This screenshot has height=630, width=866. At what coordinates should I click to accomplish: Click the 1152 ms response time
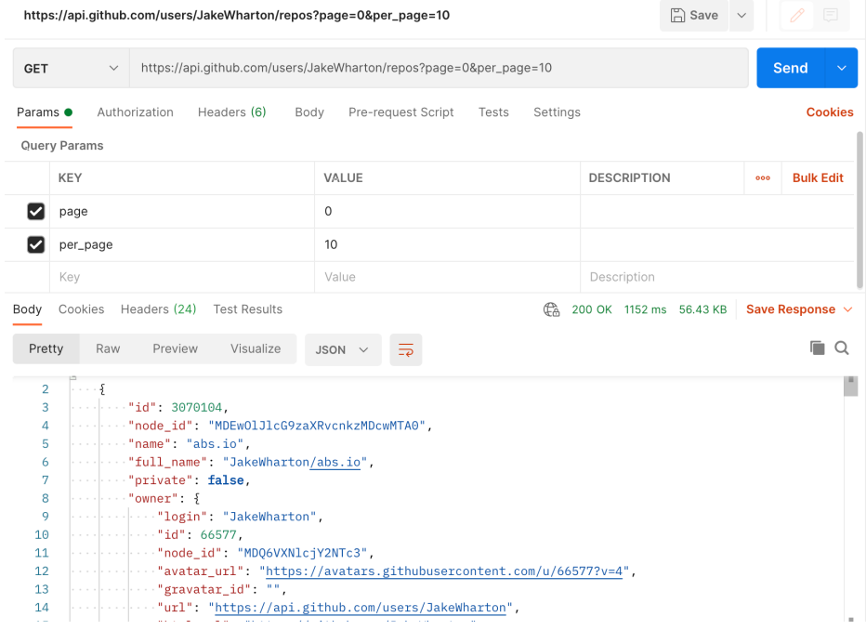pyautogui.click(x=645, y=309)
